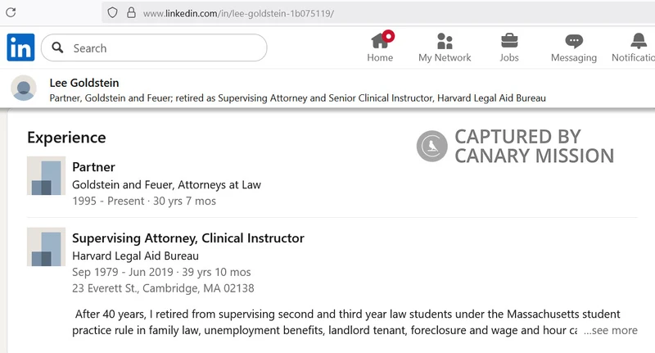This screenshot has width=655, height=353.
Task: Open the Messaging speech bubble icon
Action: pyautogui.click(x=574, y=41)
